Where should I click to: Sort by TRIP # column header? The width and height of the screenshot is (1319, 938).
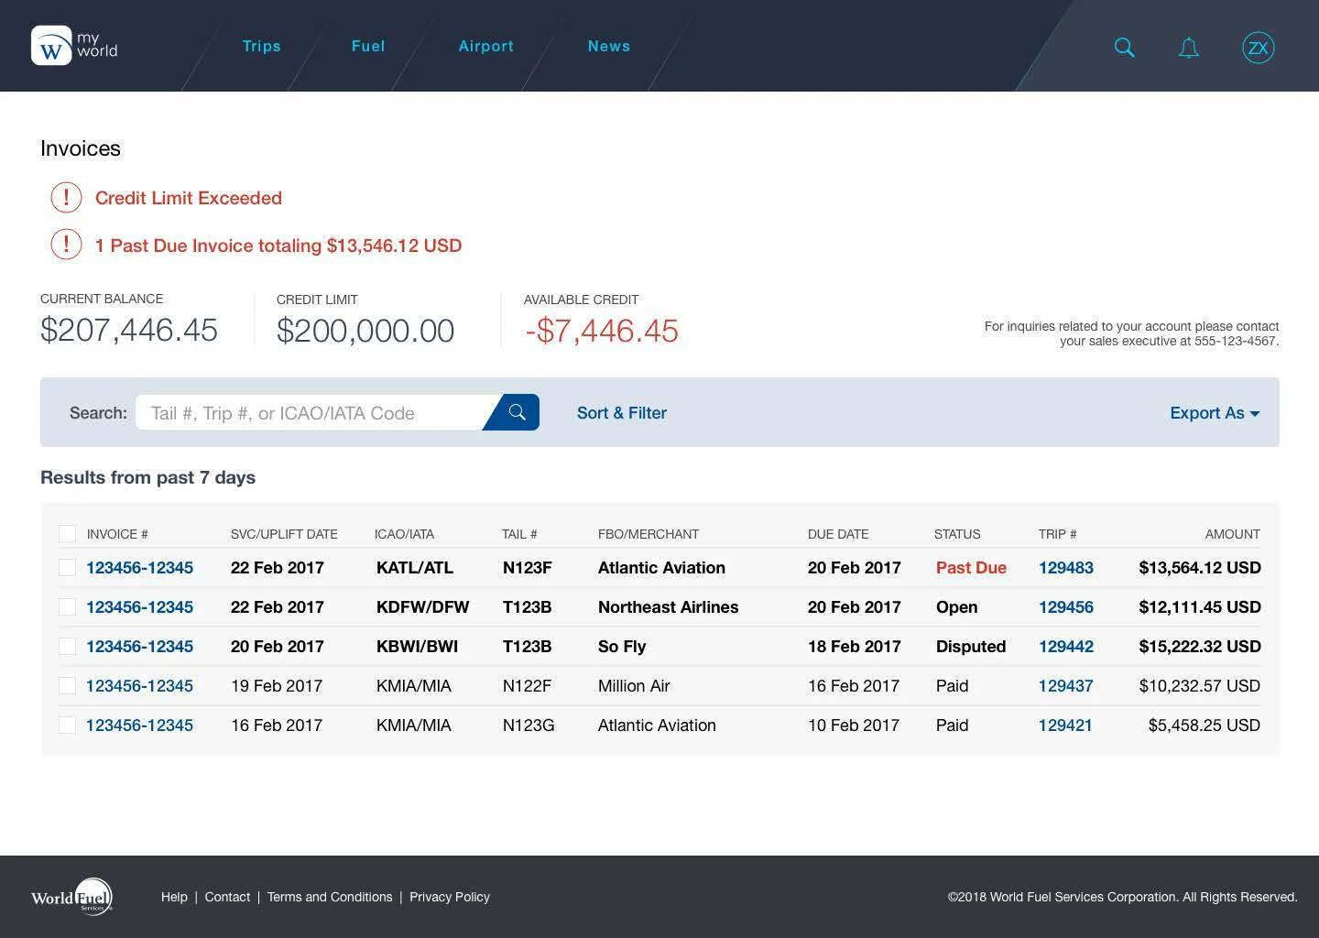[x=1057, y=534]
